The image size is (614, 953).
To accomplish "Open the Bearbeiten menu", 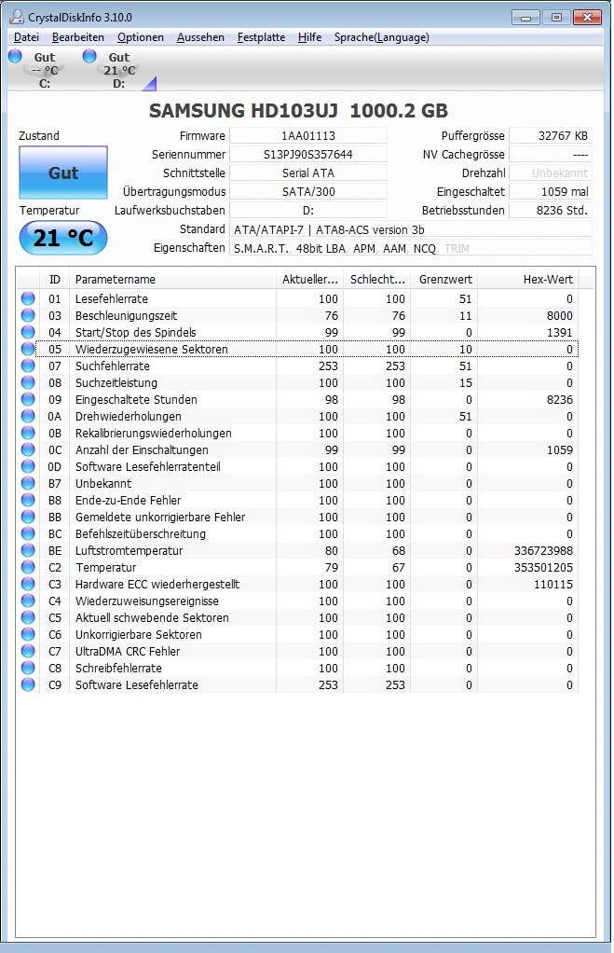I will coord(77,37).
